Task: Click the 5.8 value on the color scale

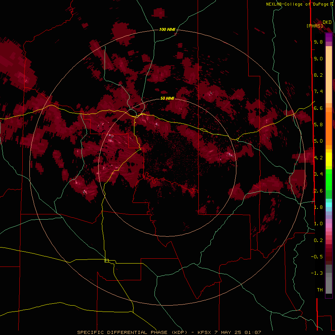Action: (x=318, y=125)
